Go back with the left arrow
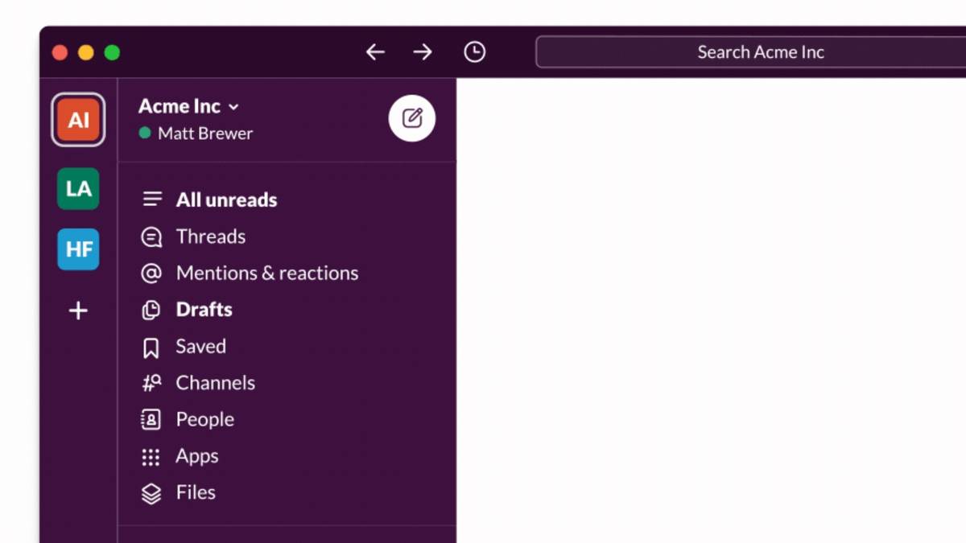966x543 pixels. tap(375, 52)
